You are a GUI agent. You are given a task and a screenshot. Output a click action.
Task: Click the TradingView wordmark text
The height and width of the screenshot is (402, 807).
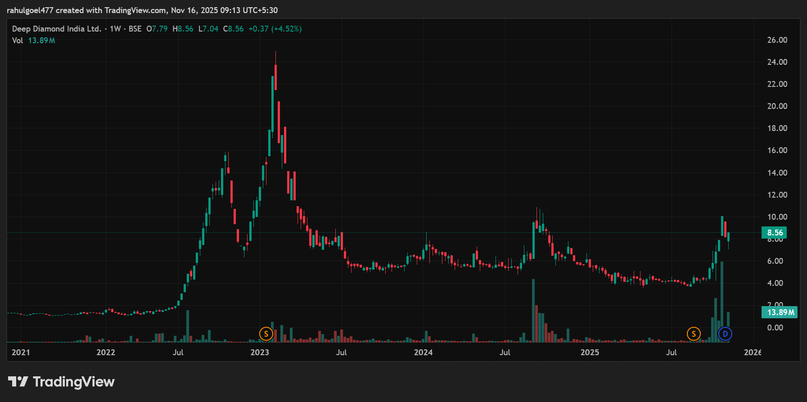[74, 382]
